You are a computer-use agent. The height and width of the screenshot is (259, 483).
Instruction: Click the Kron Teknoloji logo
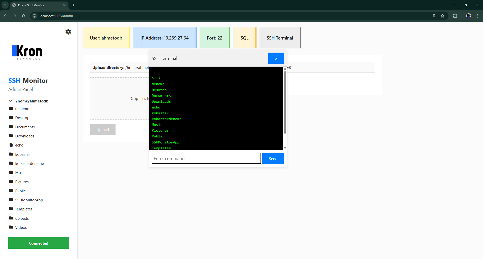(27, 52)
